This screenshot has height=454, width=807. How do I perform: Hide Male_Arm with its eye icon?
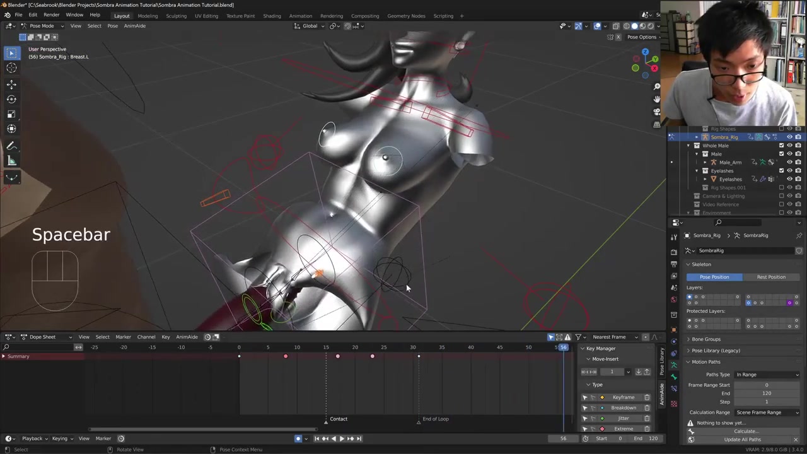[x=789, y=162]
